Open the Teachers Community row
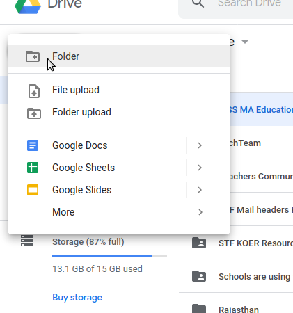This screenshot has width=293, height=313. 262,176
